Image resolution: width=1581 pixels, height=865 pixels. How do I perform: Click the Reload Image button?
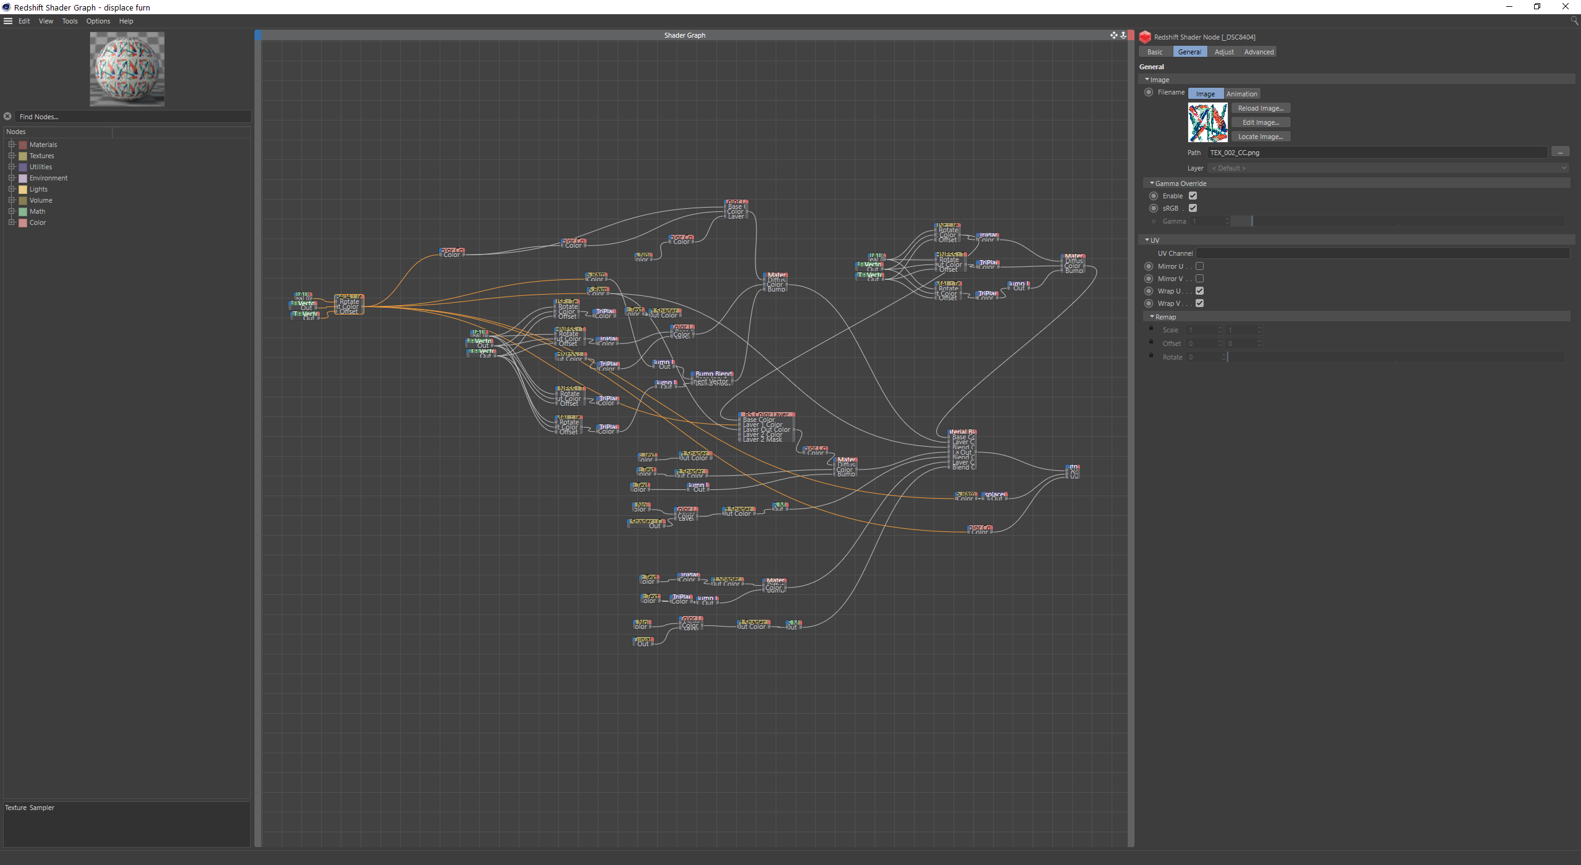point(1260,108)
